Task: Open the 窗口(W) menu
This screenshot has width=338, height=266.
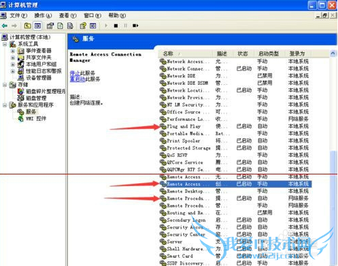Action: (92, 16)
